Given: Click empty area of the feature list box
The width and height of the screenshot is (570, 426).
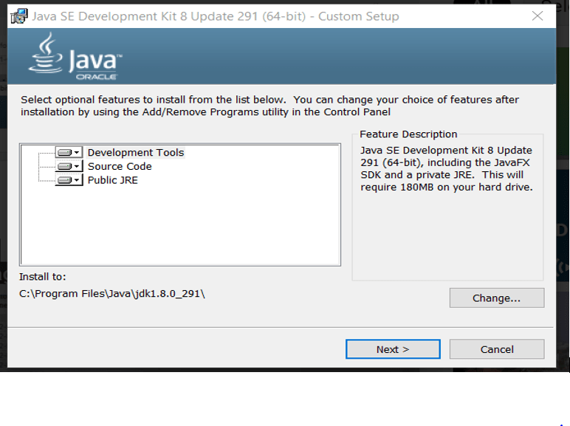Looking at the screenshot, I should point(181,225).
